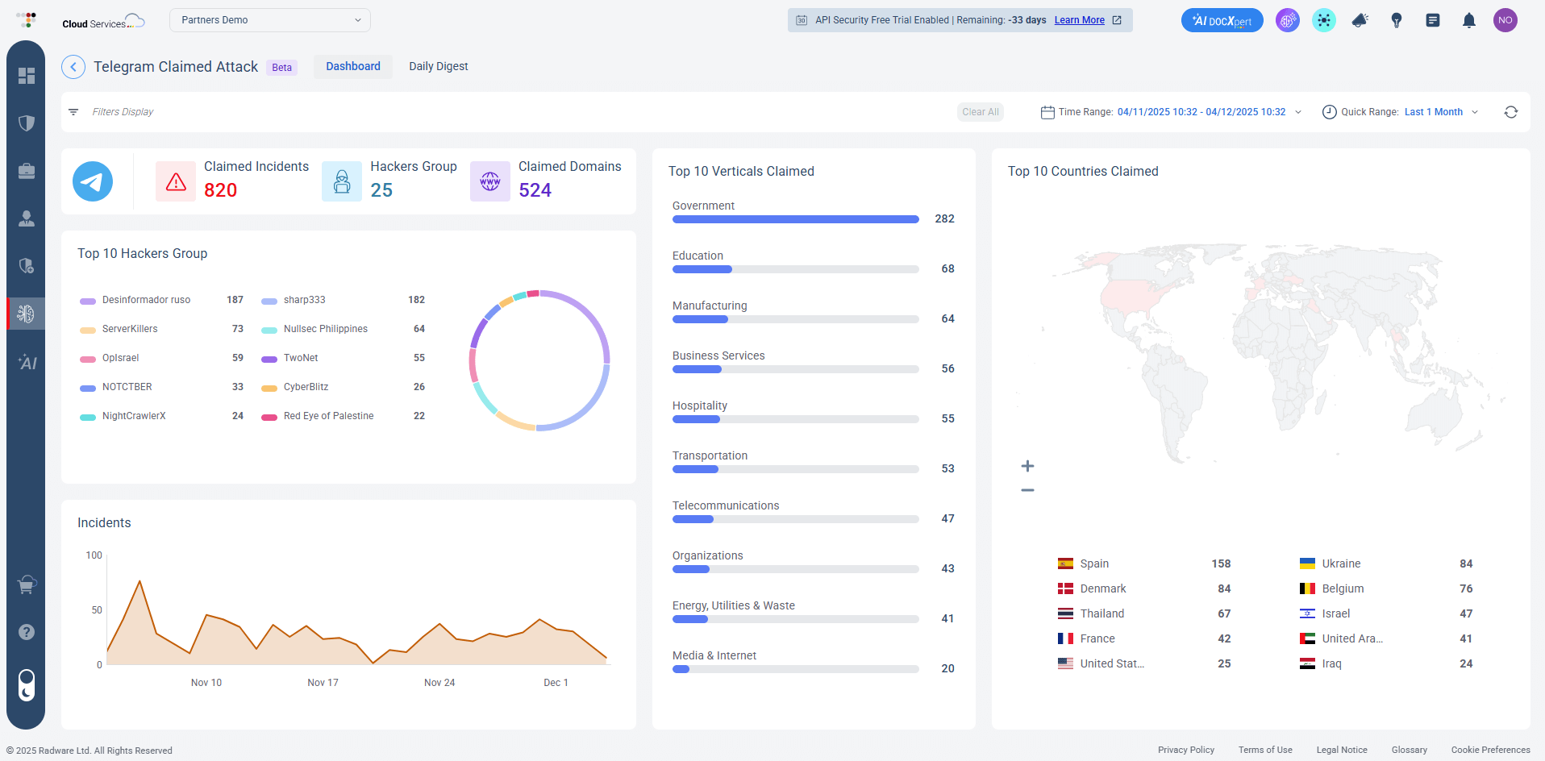Viewport: 1545px width, 761px height.
Task: Open the Partners Demo account dropdown
Action: click(269, 19)
